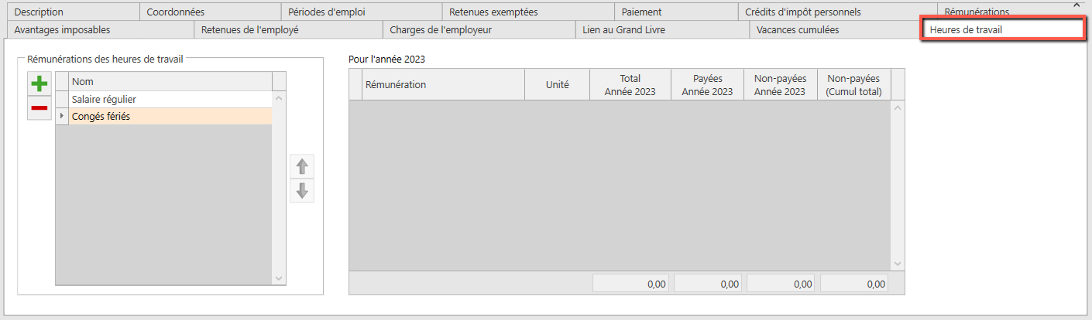The width and height of the screenshot is (1092, 320).
Task: Click the Payées Année 2023 sum field
Action: 708,284
